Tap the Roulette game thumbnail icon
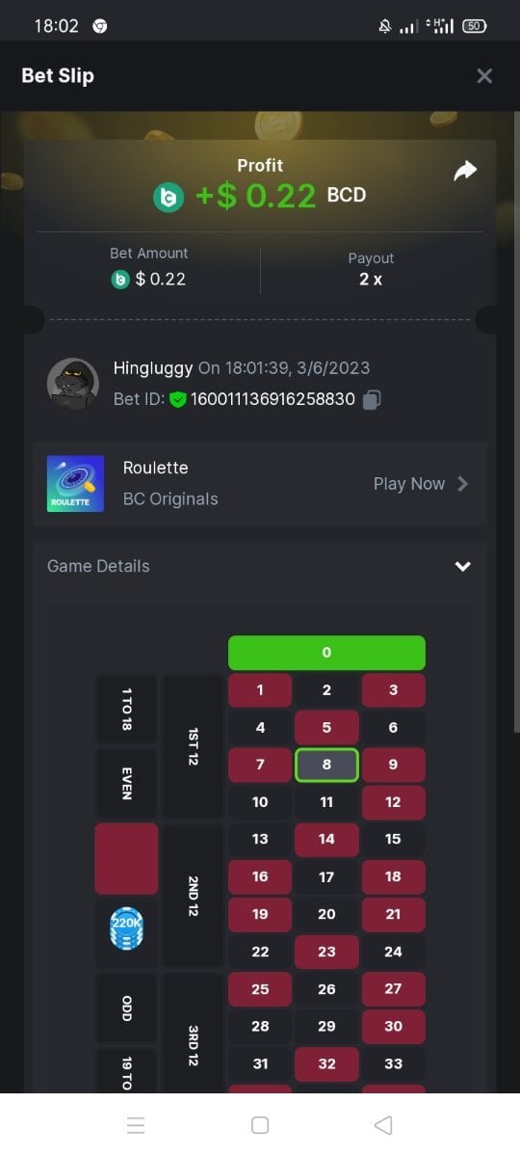Image resolution: width=520 pixels, height=1157 pixels. pyautogui.click(x=75, y=483)
